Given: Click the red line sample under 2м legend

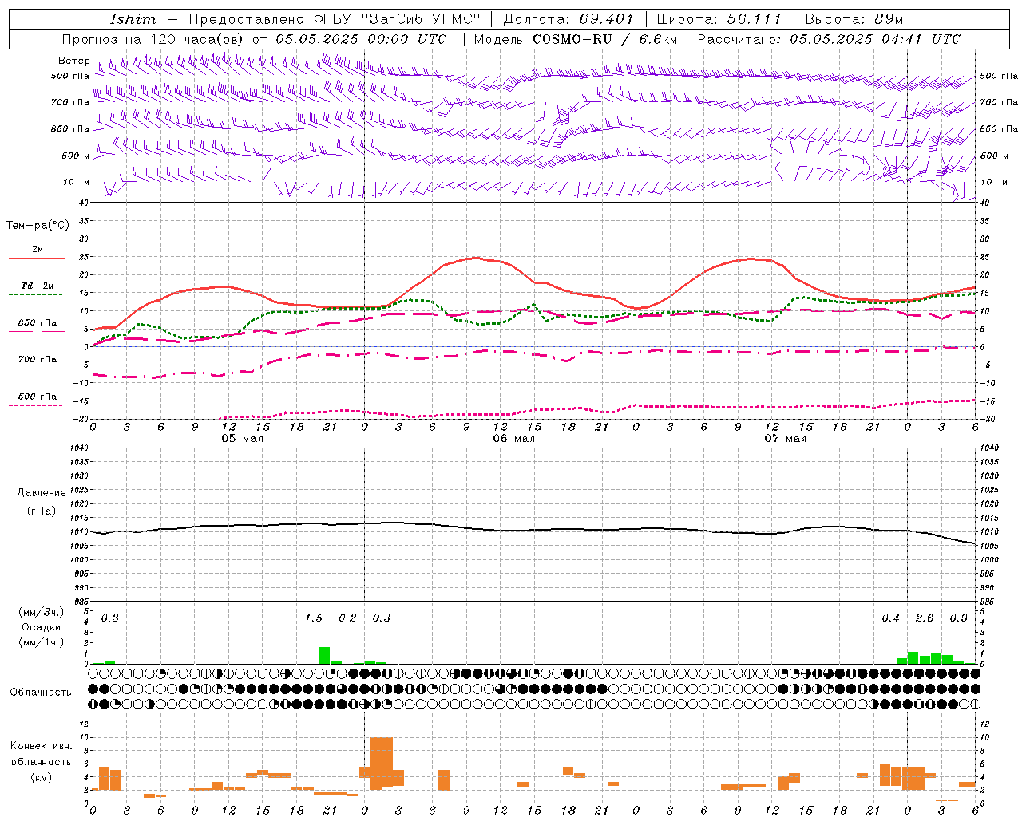Looking at the screenshot, I should click(37, 258).
